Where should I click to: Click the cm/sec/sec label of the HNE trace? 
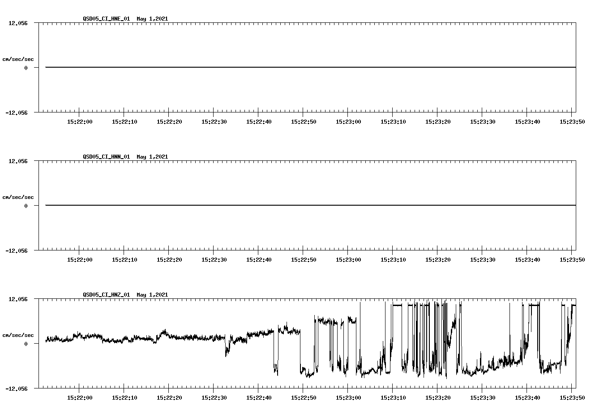(18, 59)
